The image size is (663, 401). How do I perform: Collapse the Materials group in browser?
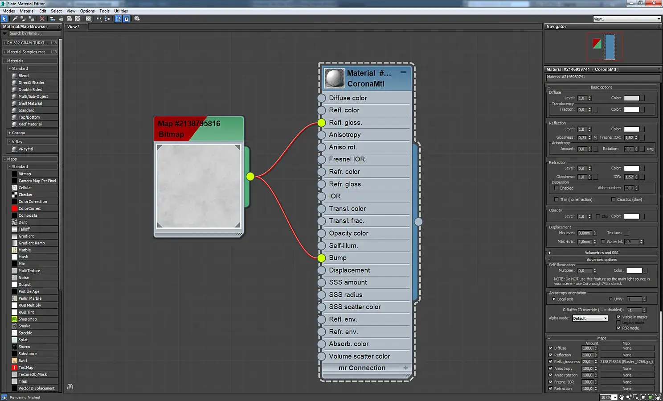point(5,61)
